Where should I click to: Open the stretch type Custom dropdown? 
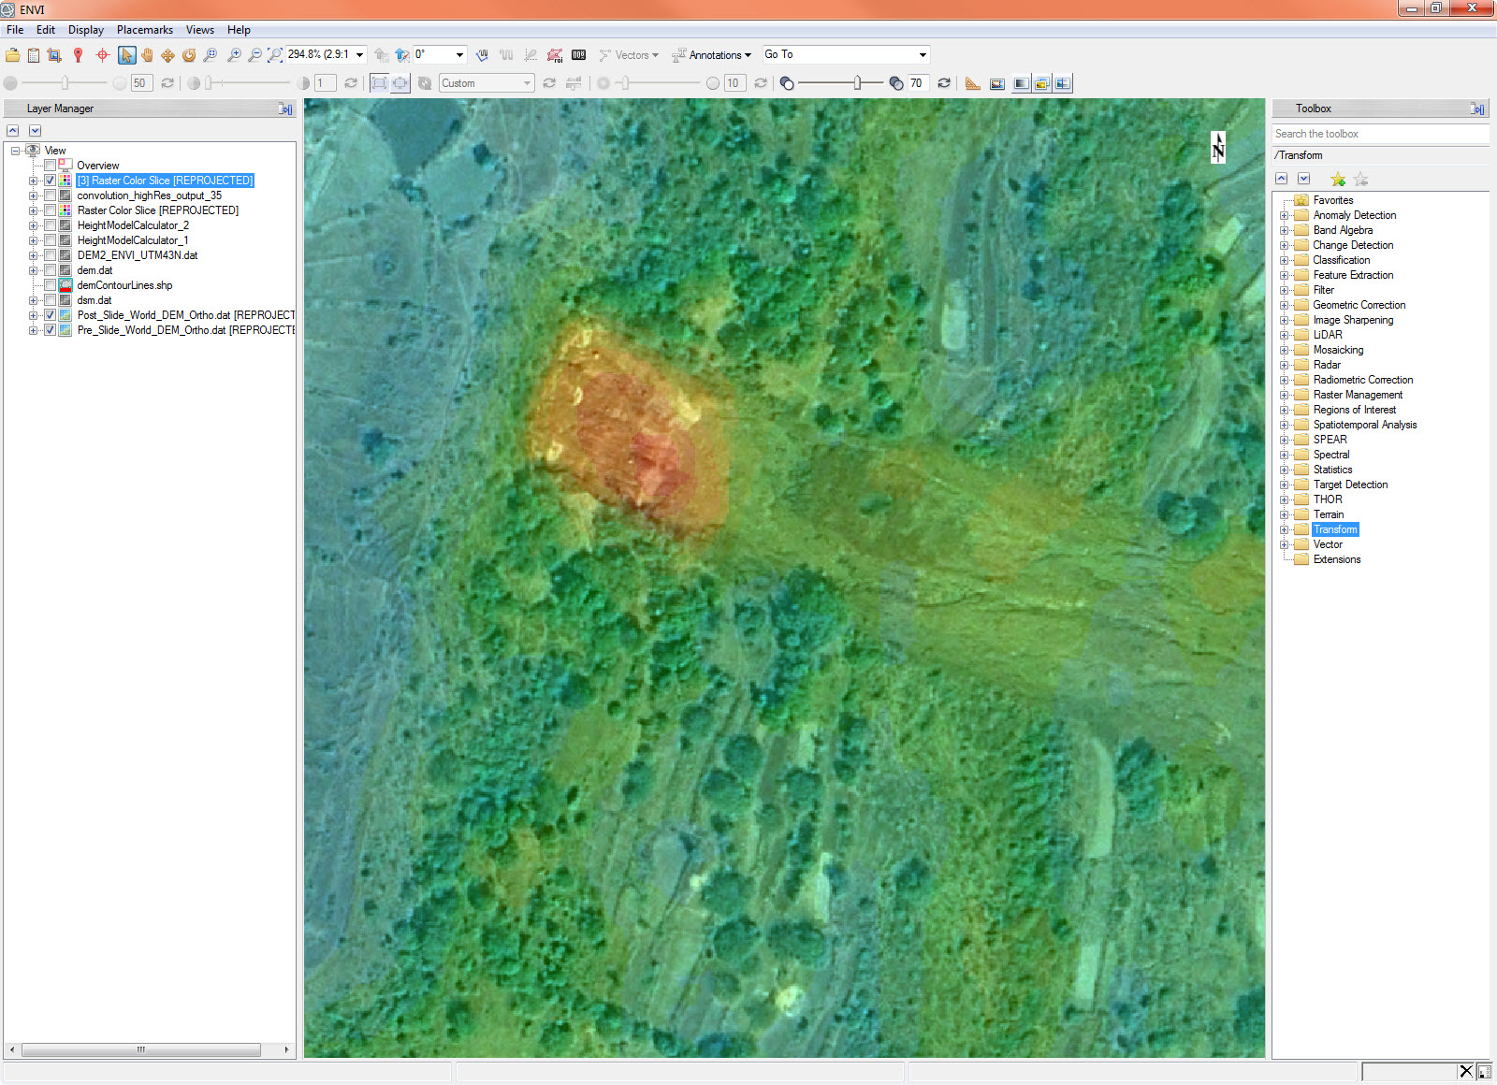(527, 83)
